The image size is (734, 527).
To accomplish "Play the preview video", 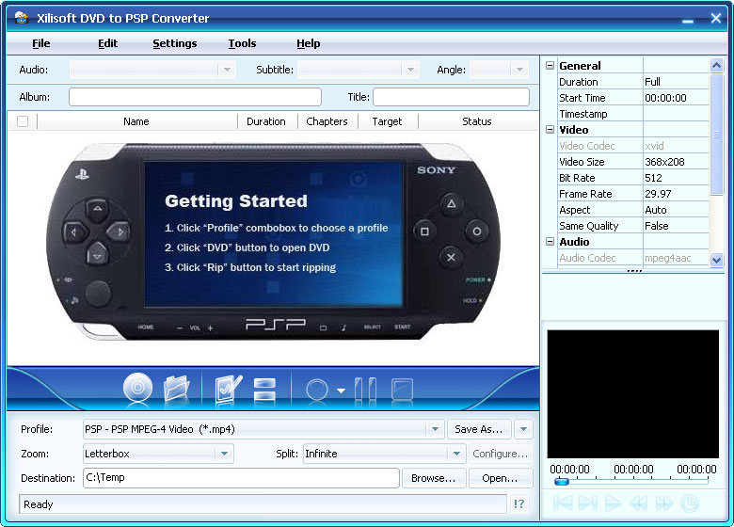I will pos(613,503).
